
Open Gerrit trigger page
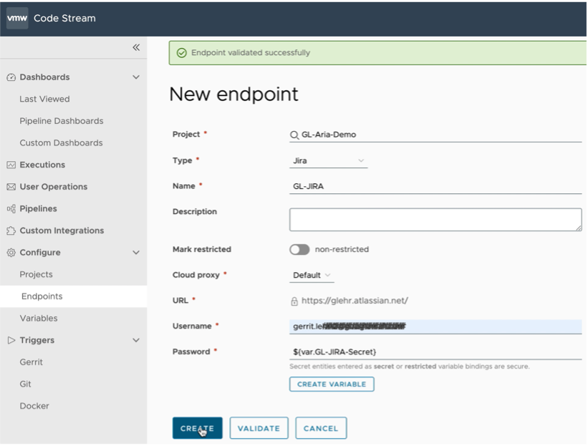[31, 362]
